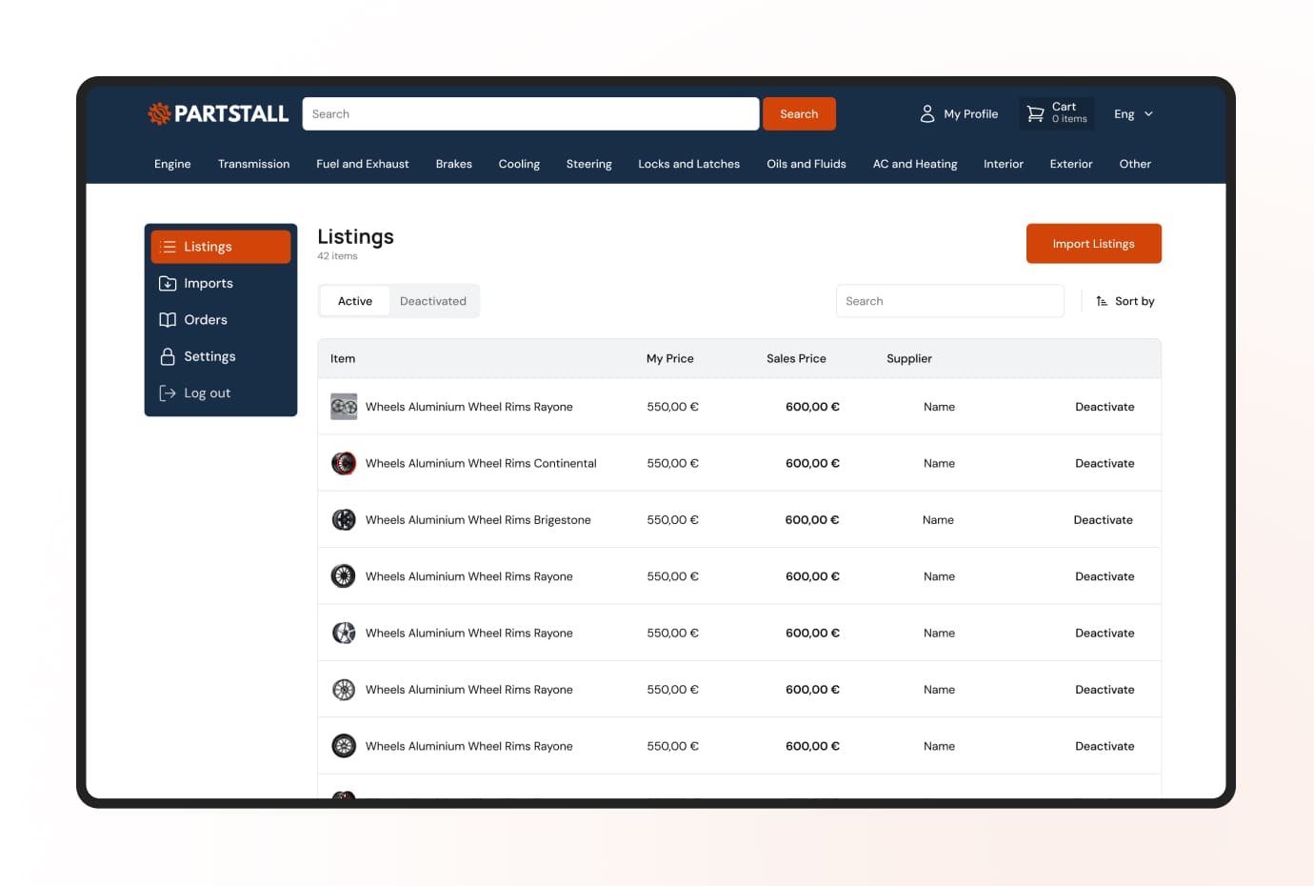Open the Engine category menu
This screenshot has height=886, width=1314.
point(172,164)
